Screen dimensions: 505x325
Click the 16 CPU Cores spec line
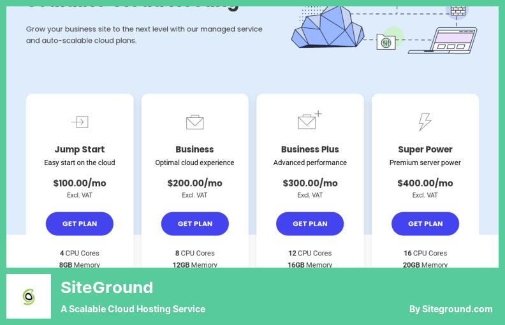pos(425,253)
